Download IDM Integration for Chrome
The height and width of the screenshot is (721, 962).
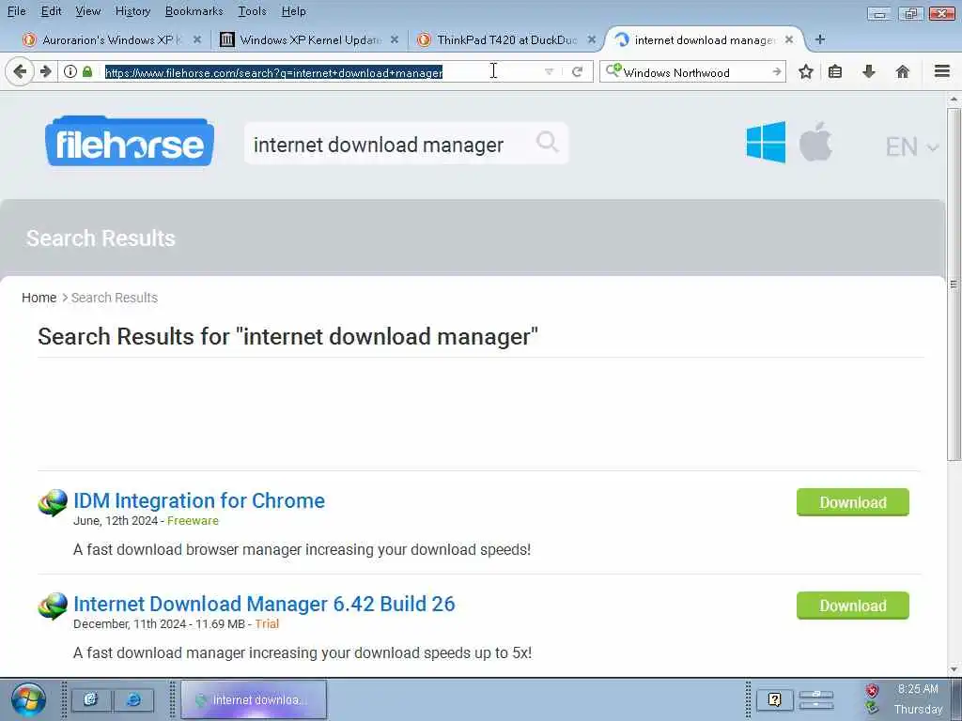[x=853, y=502]
